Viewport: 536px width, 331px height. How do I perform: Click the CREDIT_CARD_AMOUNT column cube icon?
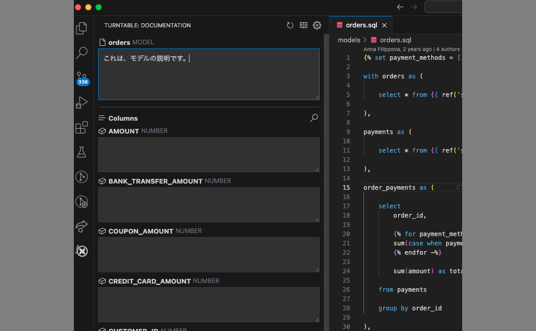click(x=102, y=281)
